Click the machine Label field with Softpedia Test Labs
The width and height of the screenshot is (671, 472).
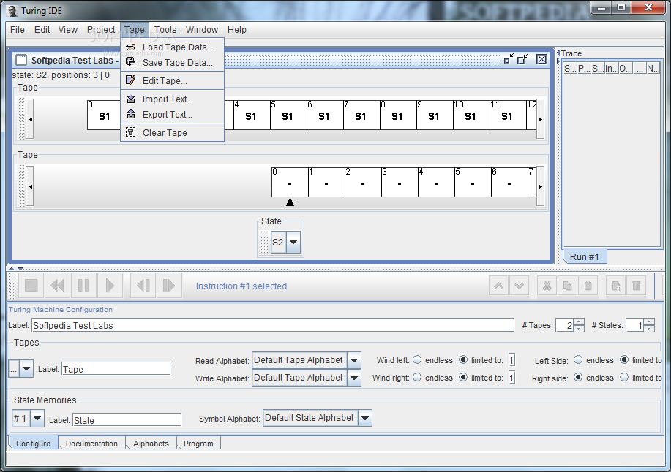tap(273, 325)
